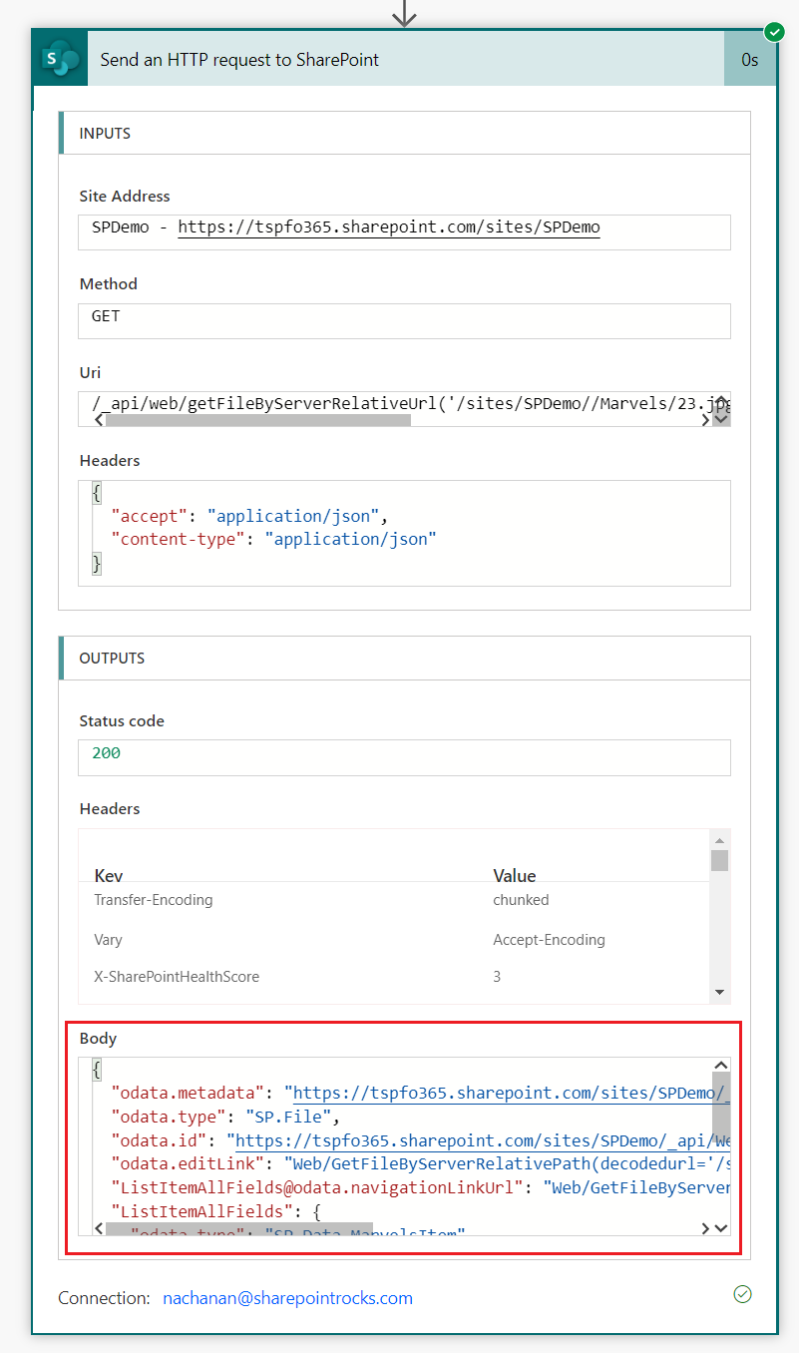Click the green success checkmark badge on the card
This screenshot has height=1353, width=799.
[x=774, y=32]
